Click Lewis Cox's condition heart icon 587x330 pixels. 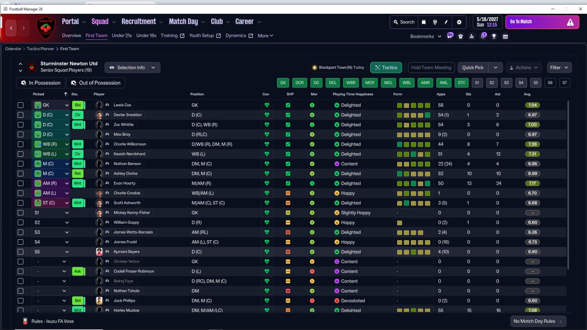[x=266, y=105]
